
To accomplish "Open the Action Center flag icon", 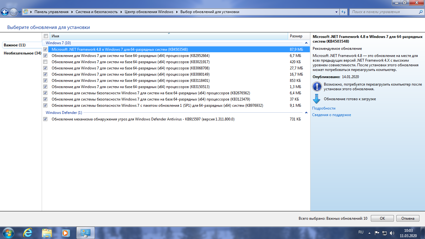I will (x=377, y=233).
